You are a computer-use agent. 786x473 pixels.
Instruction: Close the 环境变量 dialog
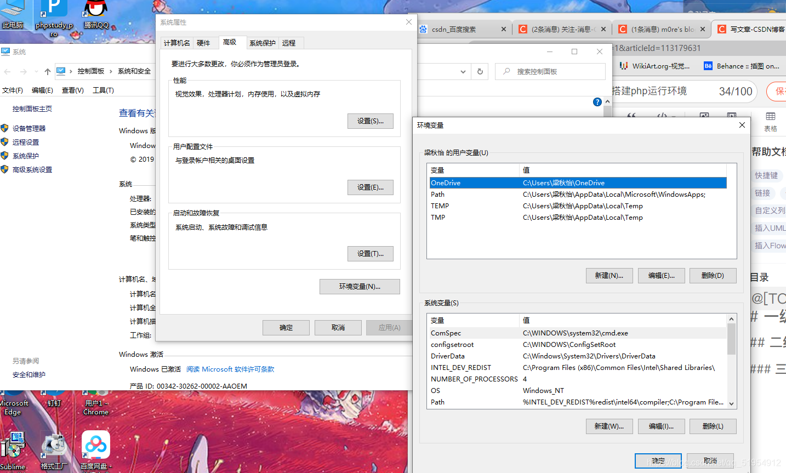(742, 125)
